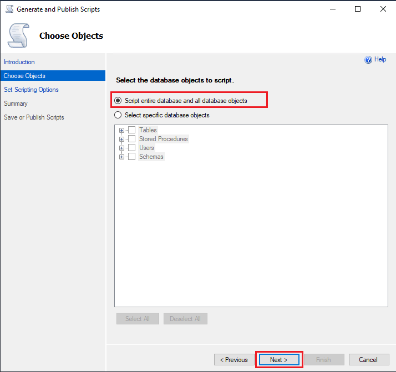Open Save or Publish Scripts step
The width and height of the screenshot is (396, 372).
point(34,117)
